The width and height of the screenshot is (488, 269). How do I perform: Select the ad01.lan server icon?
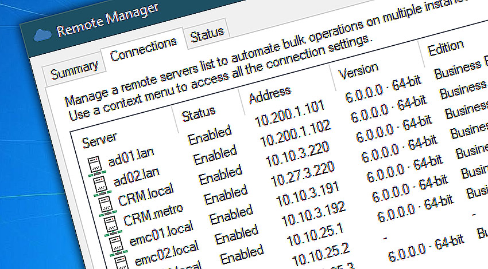pos(96,166)
